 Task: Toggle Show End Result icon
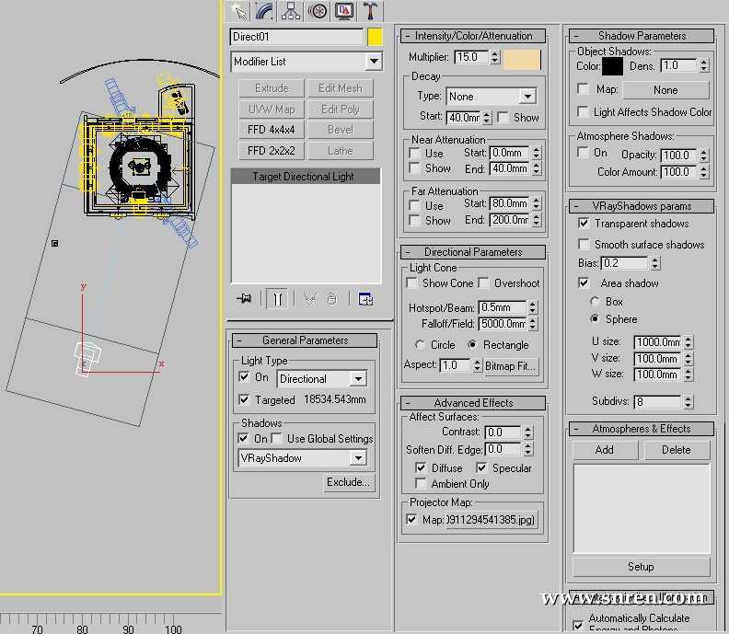pyautogui.click(x=277, y=299)
